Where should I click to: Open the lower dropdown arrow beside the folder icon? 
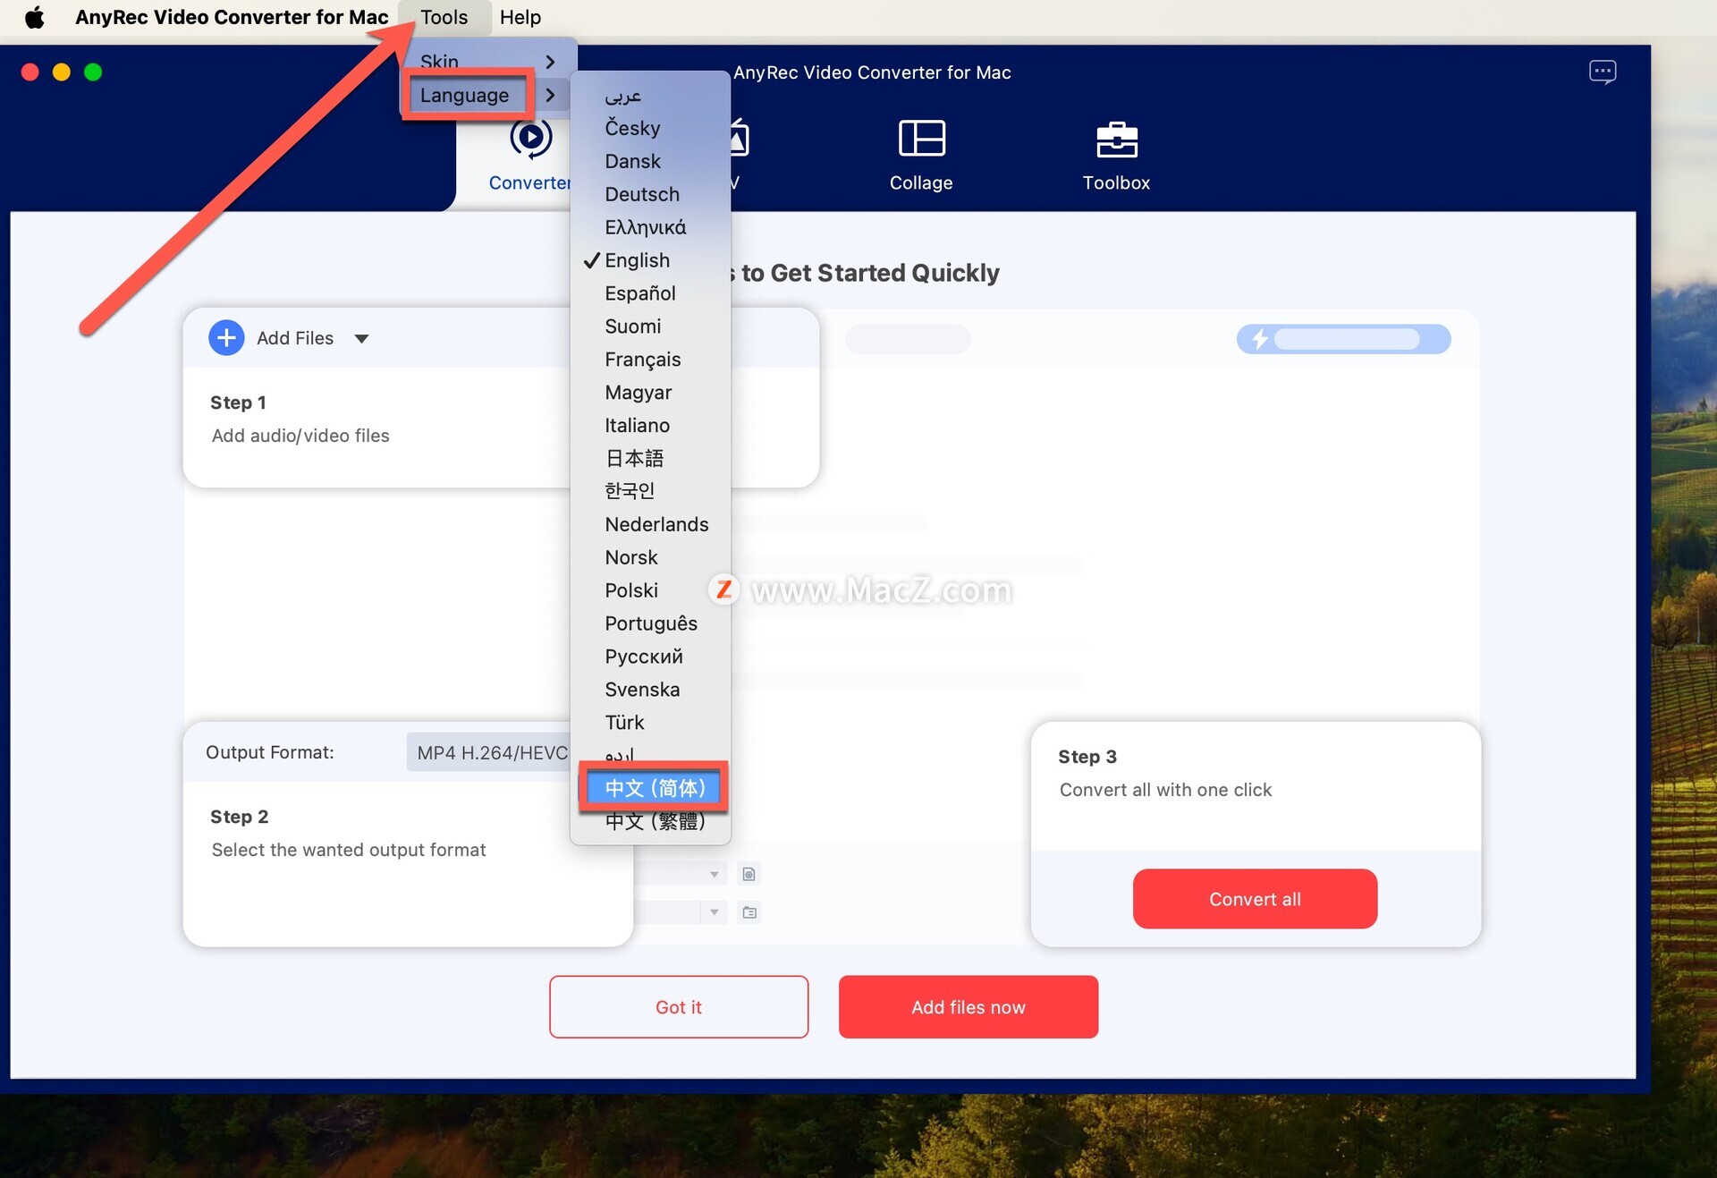click(x=714, y=912)
